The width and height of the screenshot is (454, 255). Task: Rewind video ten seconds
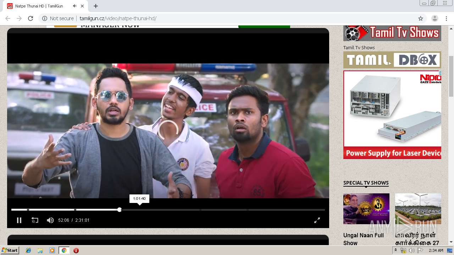[34, 220]
